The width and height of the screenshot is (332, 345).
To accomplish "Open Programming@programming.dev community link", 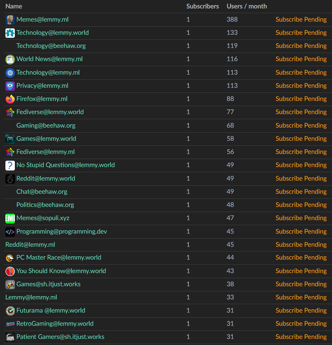I will pos(62,232).
